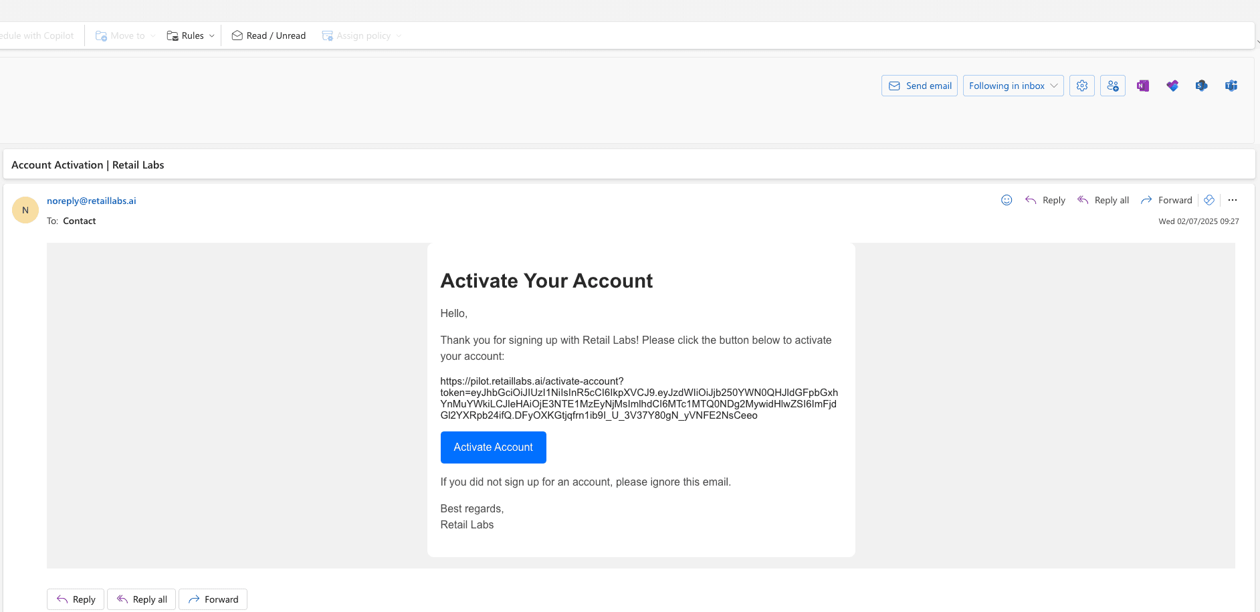Screen dimensions: 1260x612
Task: Click Forward button below the email
Action: tap(213, 599)
